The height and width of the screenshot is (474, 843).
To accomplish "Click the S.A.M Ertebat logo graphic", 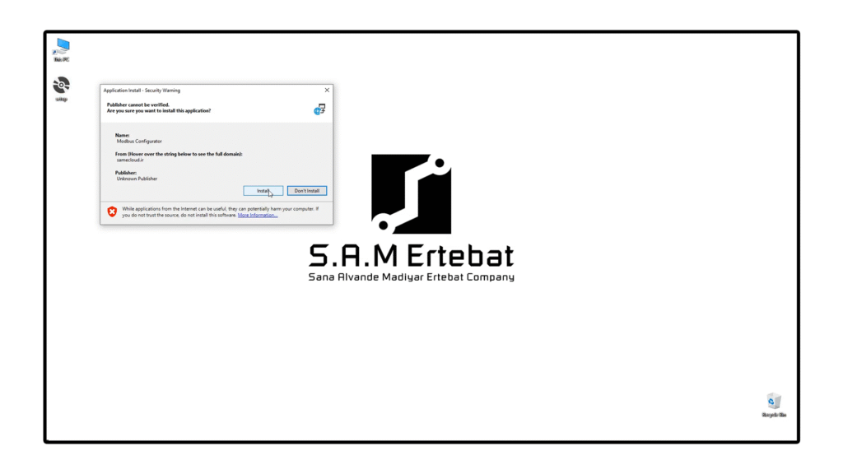I will coord(411,193).
